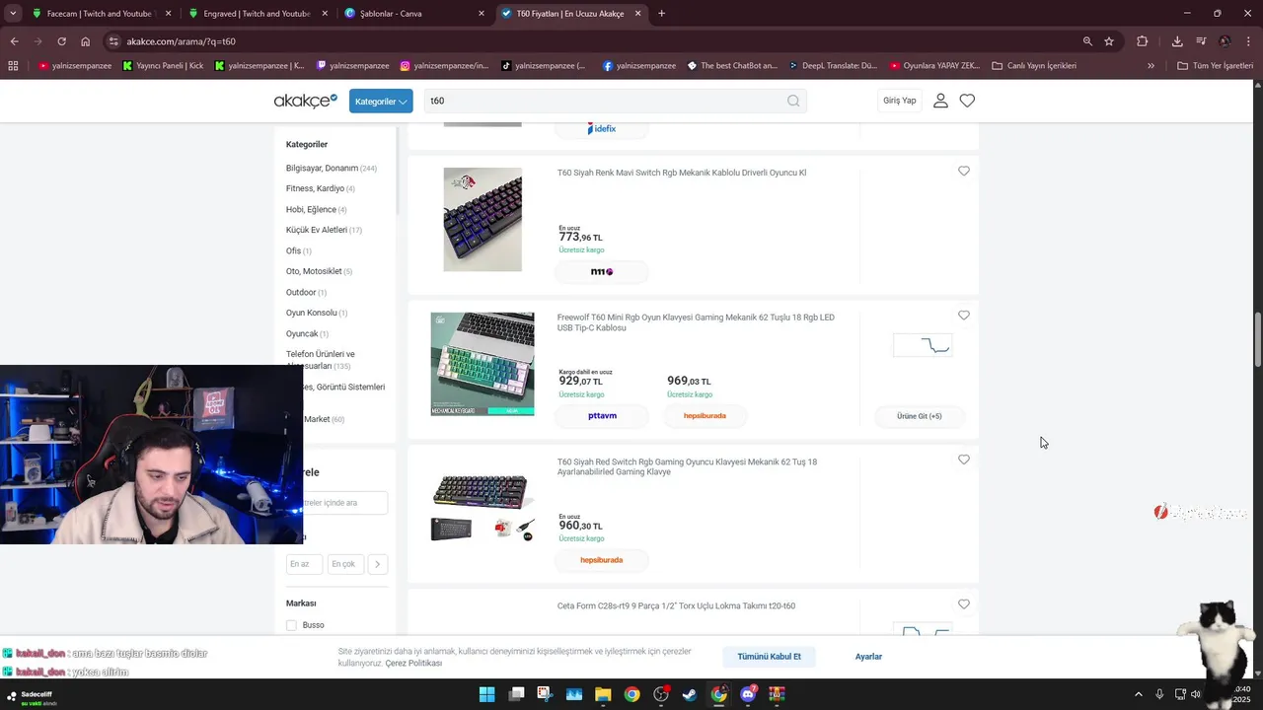Favorite the Freewolf T60 Mini keyboard

(964, 316)
